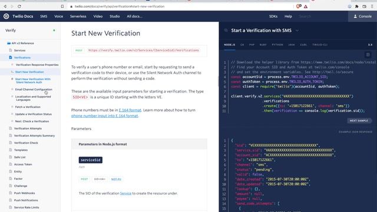
Task: Switch to the NODE.JS code tab
Action: click(230, 45)
